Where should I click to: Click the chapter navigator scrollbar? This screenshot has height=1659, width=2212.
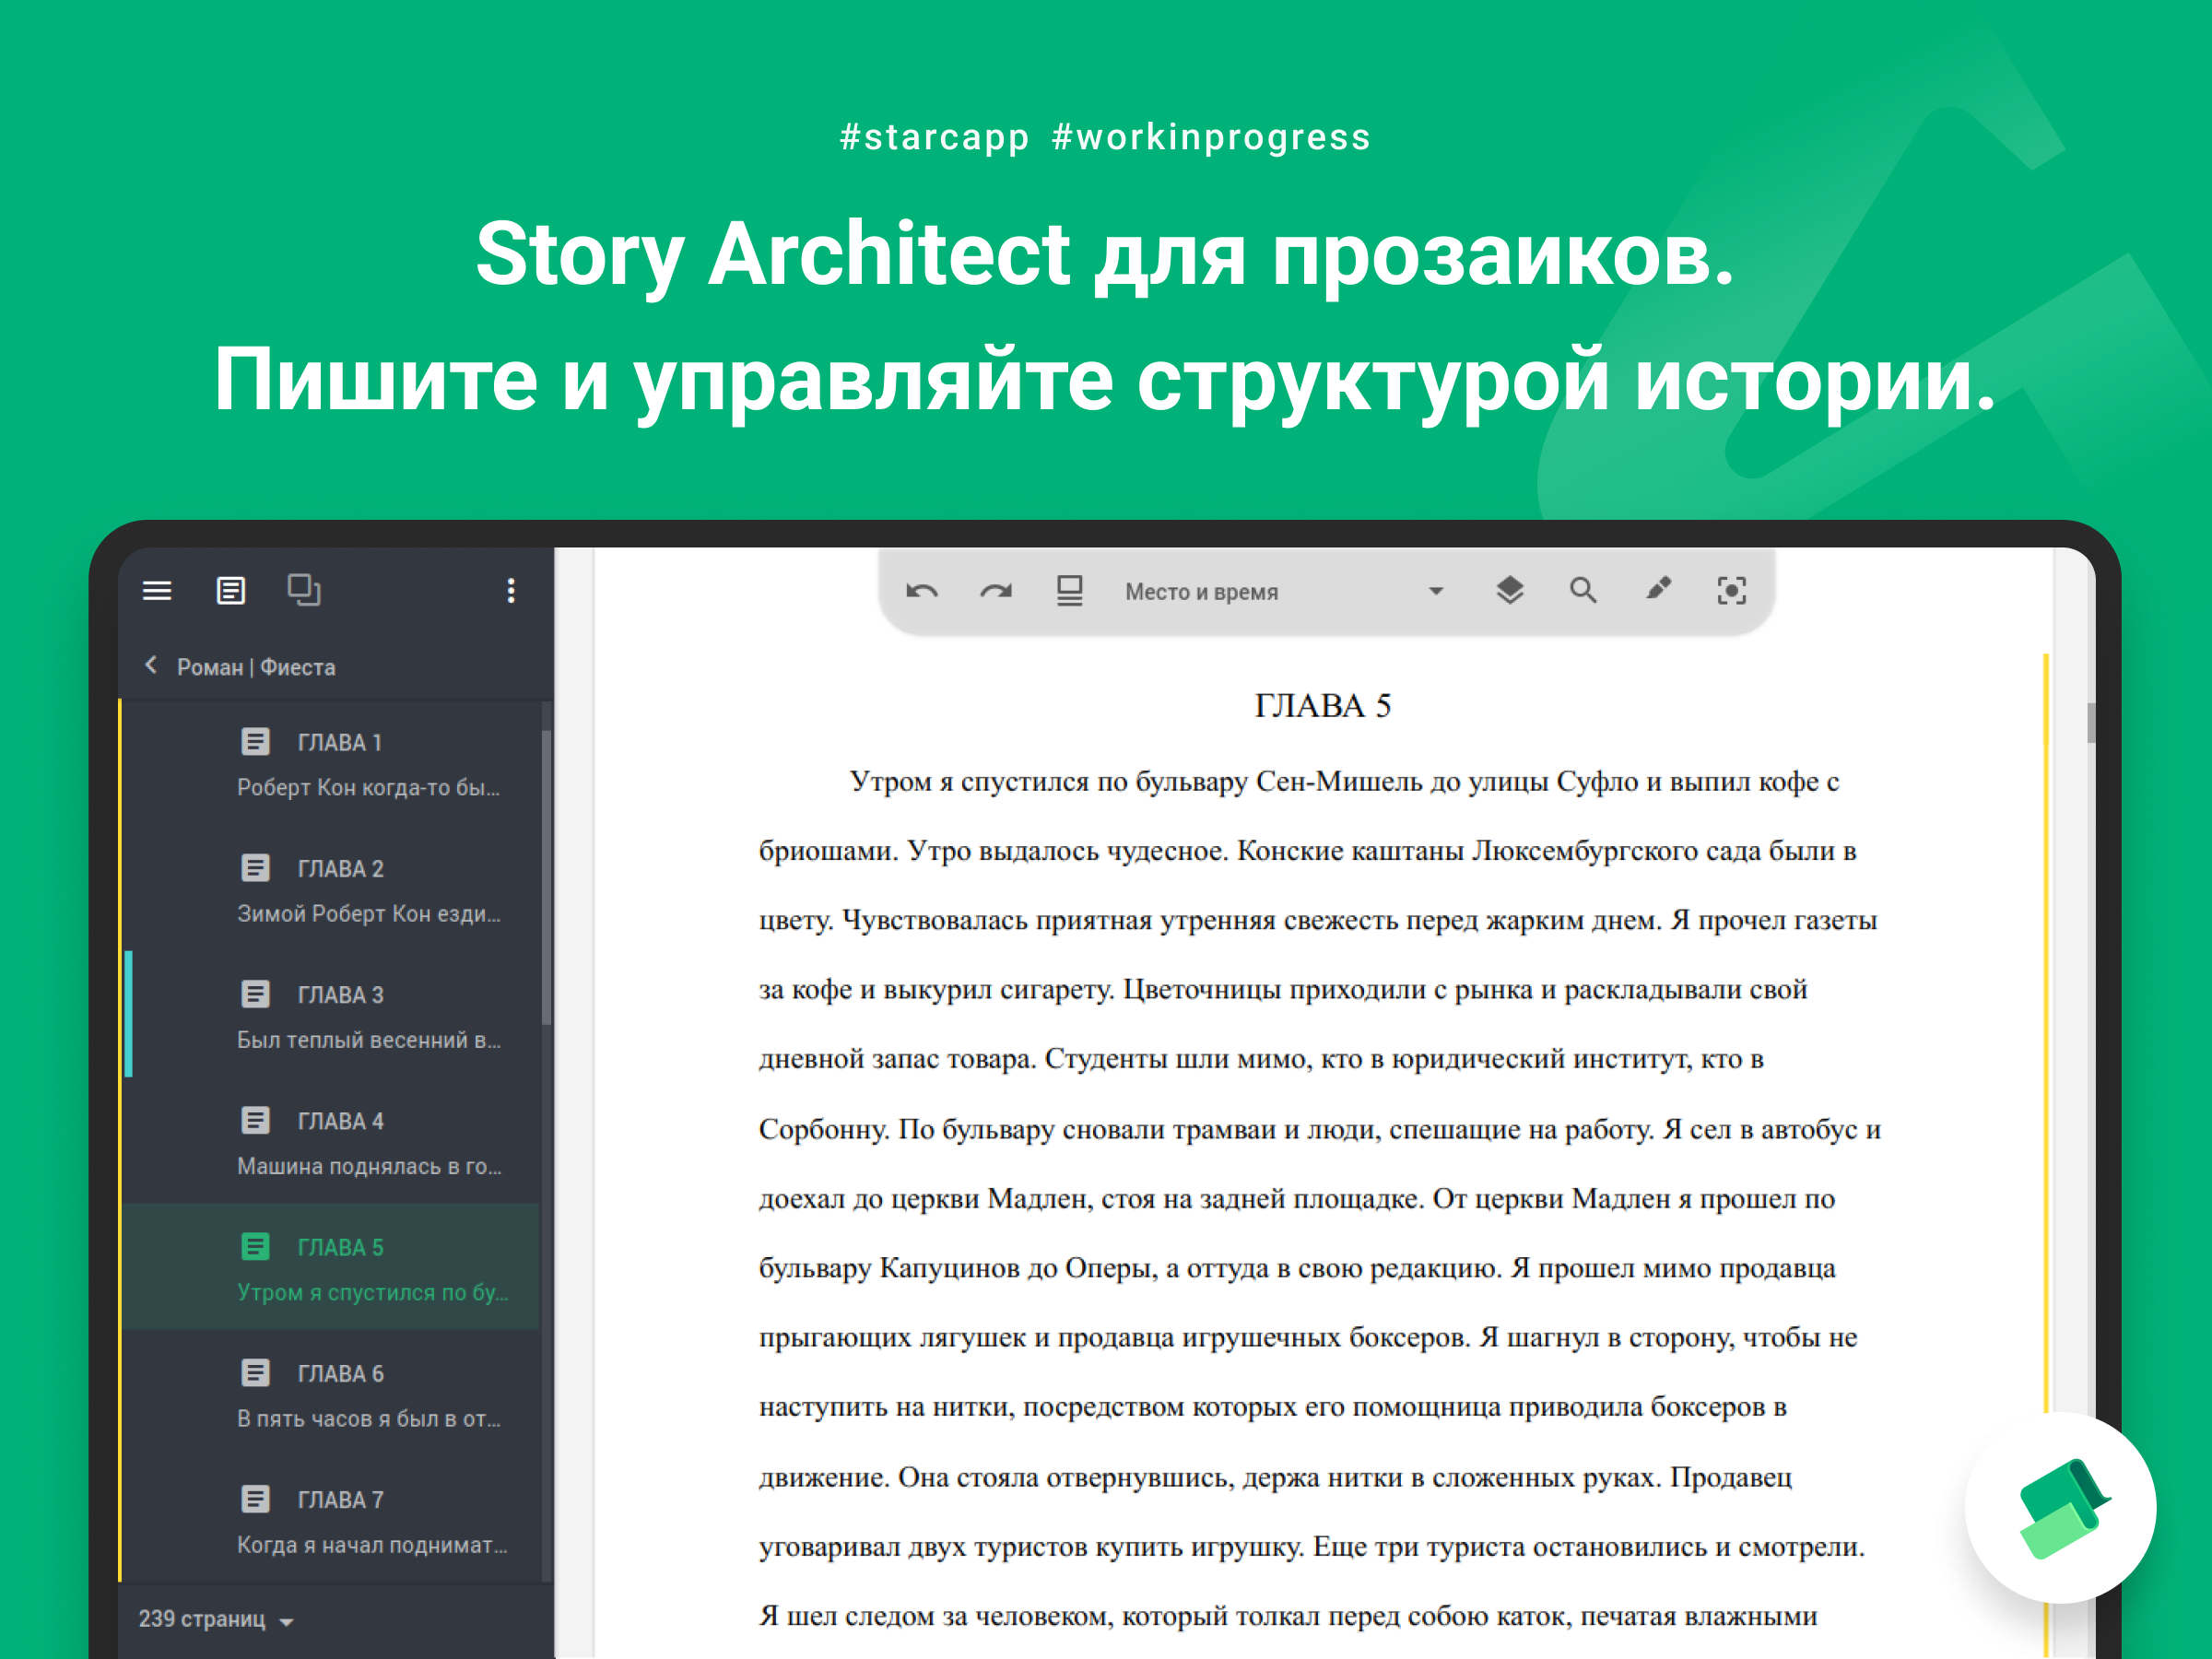(x=546, y=877)
